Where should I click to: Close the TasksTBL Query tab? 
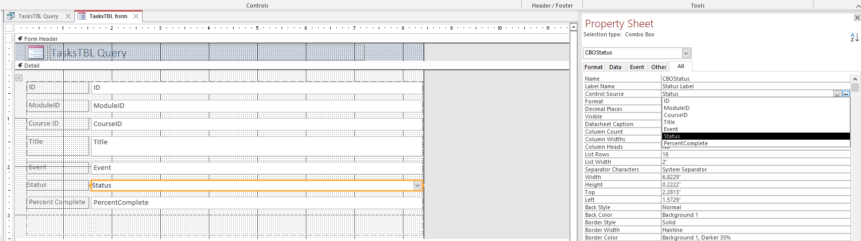point(68,16)
